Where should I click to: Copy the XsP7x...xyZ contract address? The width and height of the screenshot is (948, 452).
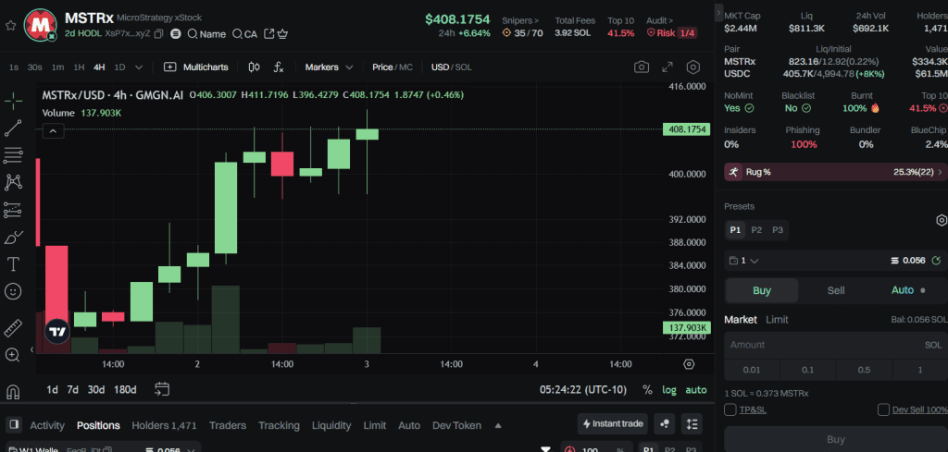pyautogui.click(x=158, y=34)
